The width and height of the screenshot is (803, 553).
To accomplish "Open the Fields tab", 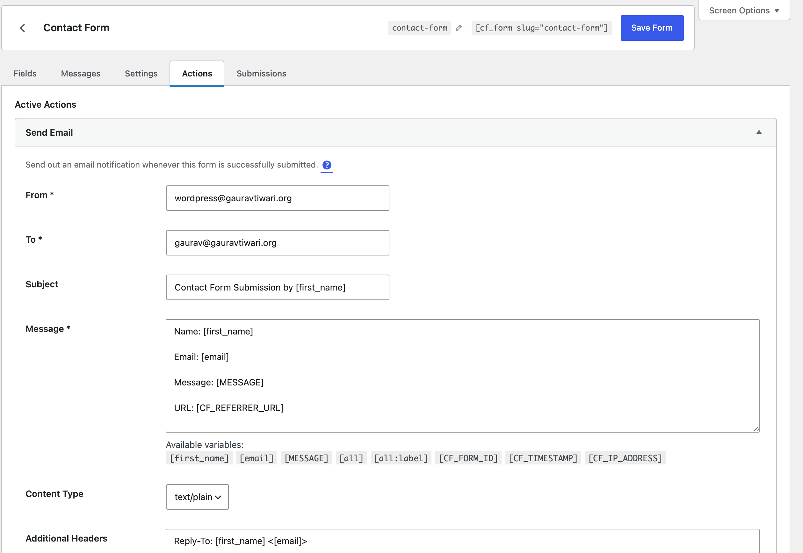I will pyautogui.click(x=25, y=73).
